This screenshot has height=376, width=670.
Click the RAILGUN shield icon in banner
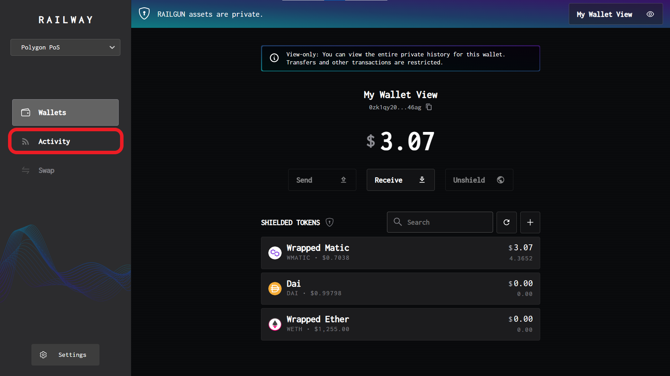click(144, 14)
